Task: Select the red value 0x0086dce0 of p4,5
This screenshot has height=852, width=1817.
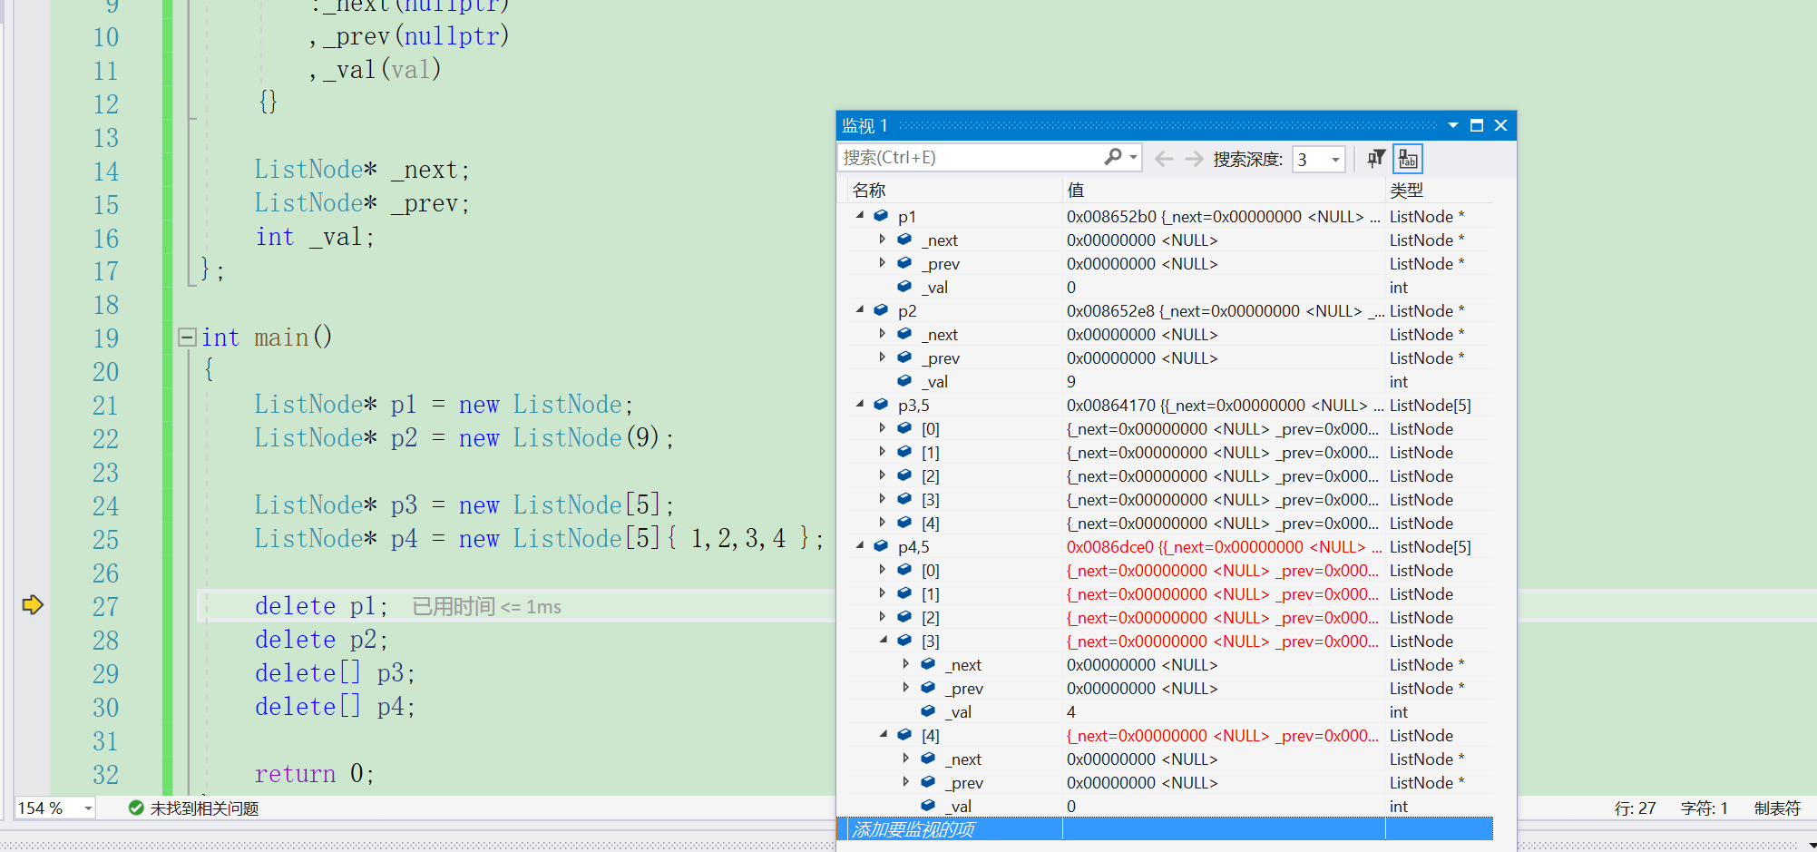Action: click(x=1110, y=546)
